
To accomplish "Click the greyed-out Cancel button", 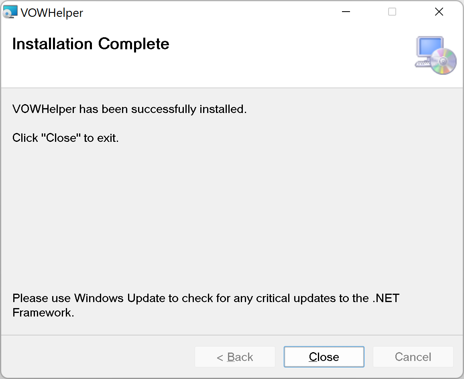I will [413, 357].
